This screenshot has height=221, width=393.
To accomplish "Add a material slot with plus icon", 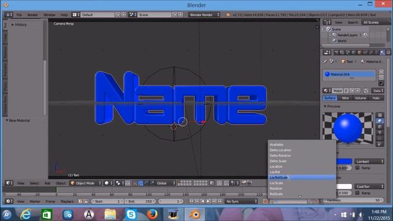I will point(381,72).
